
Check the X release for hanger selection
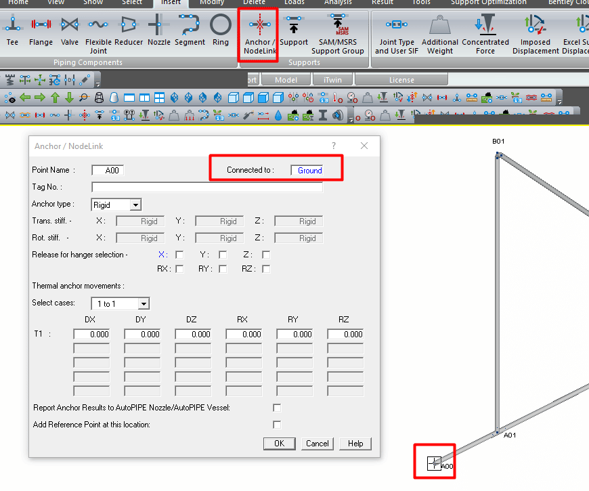[x=179, y=255]
